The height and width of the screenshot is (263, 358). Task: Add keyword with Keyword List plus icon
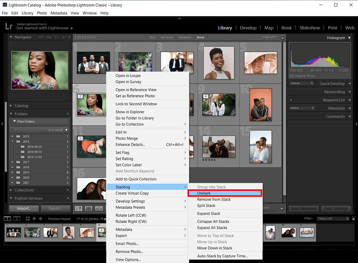[291, 100]
